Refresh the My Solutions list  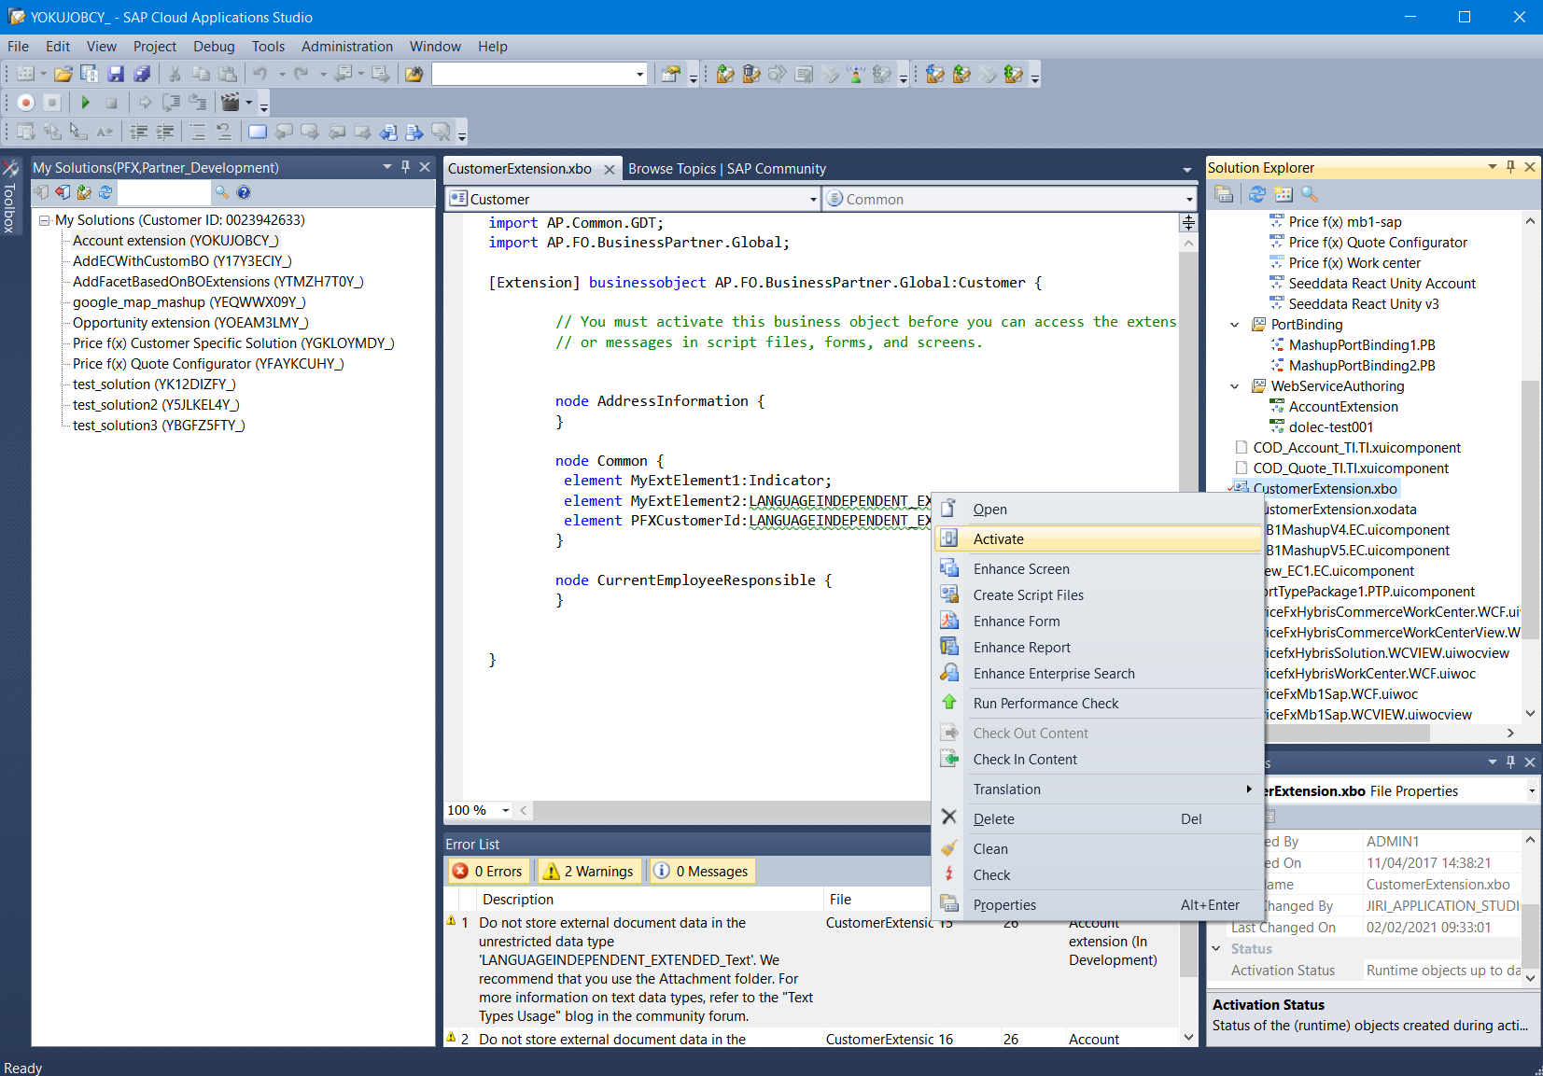(x=105, y=192)
